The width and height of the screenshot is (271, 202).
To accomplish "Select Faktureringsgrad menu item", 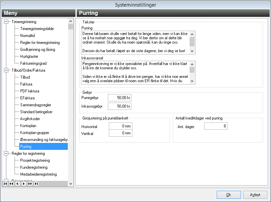I will (x=33, y=63).
